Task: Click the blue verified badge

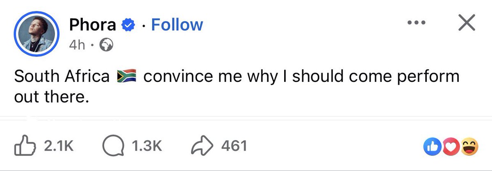Action: (128, 26)
